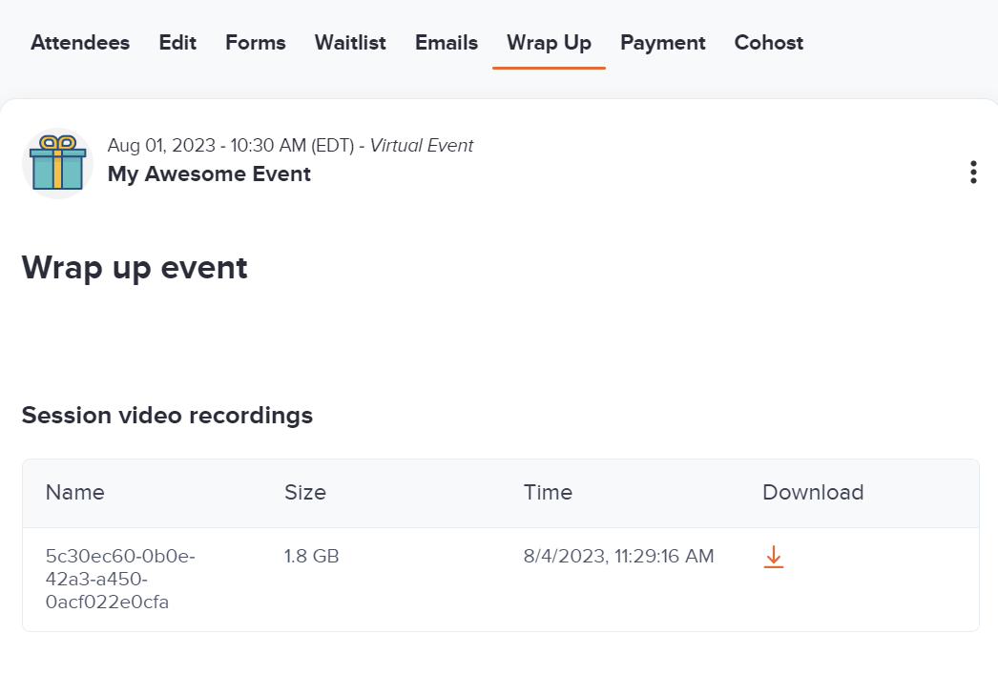Click the Download column header
The height and width of the screenshot is (674, 998).
[813, 493]
